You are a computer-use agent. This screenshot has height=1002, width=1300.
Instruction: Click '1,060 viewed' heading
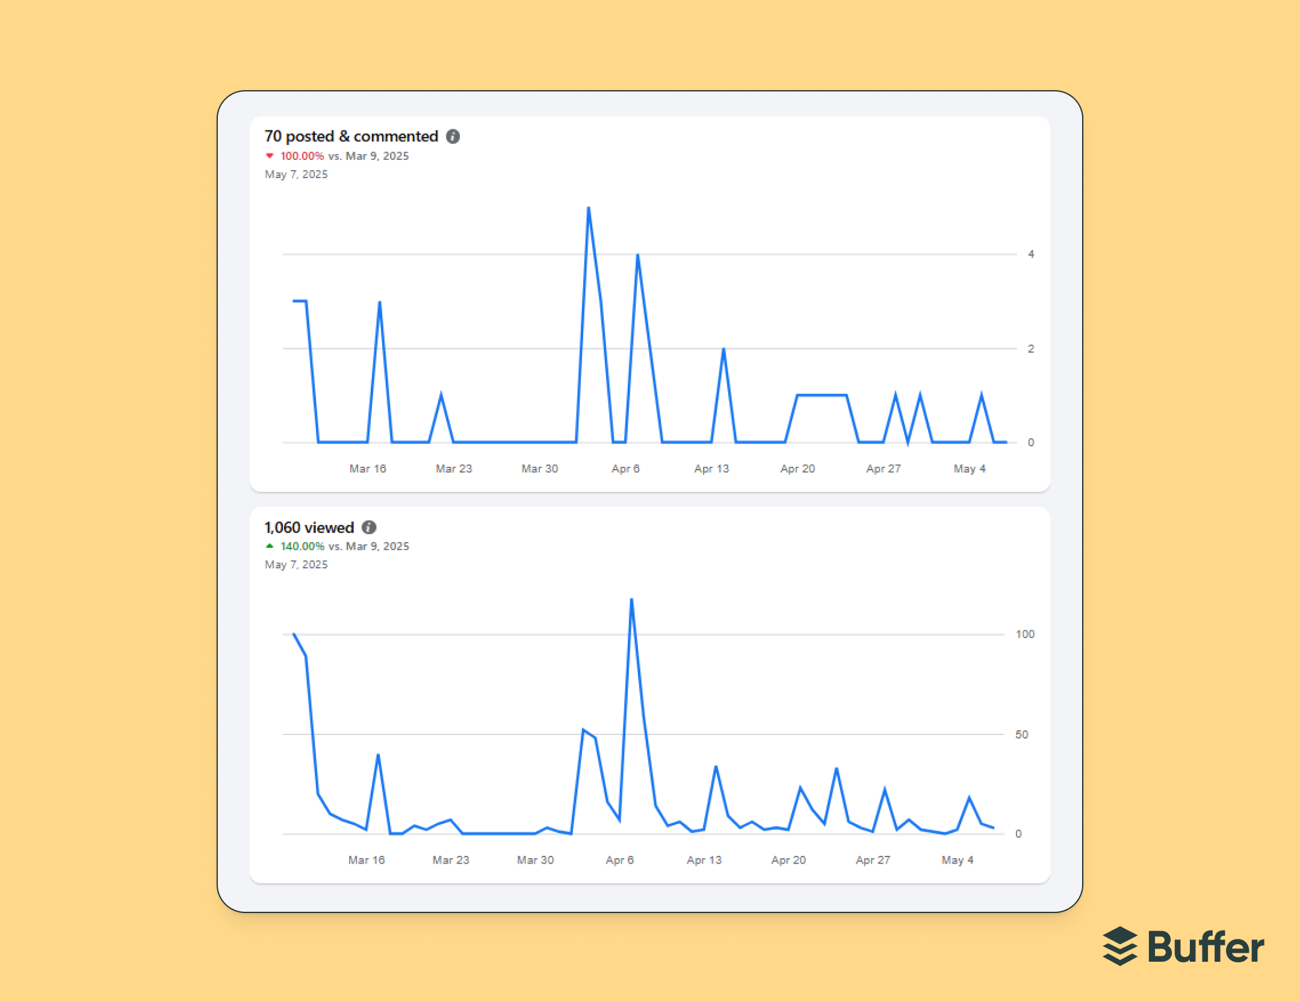309,527
